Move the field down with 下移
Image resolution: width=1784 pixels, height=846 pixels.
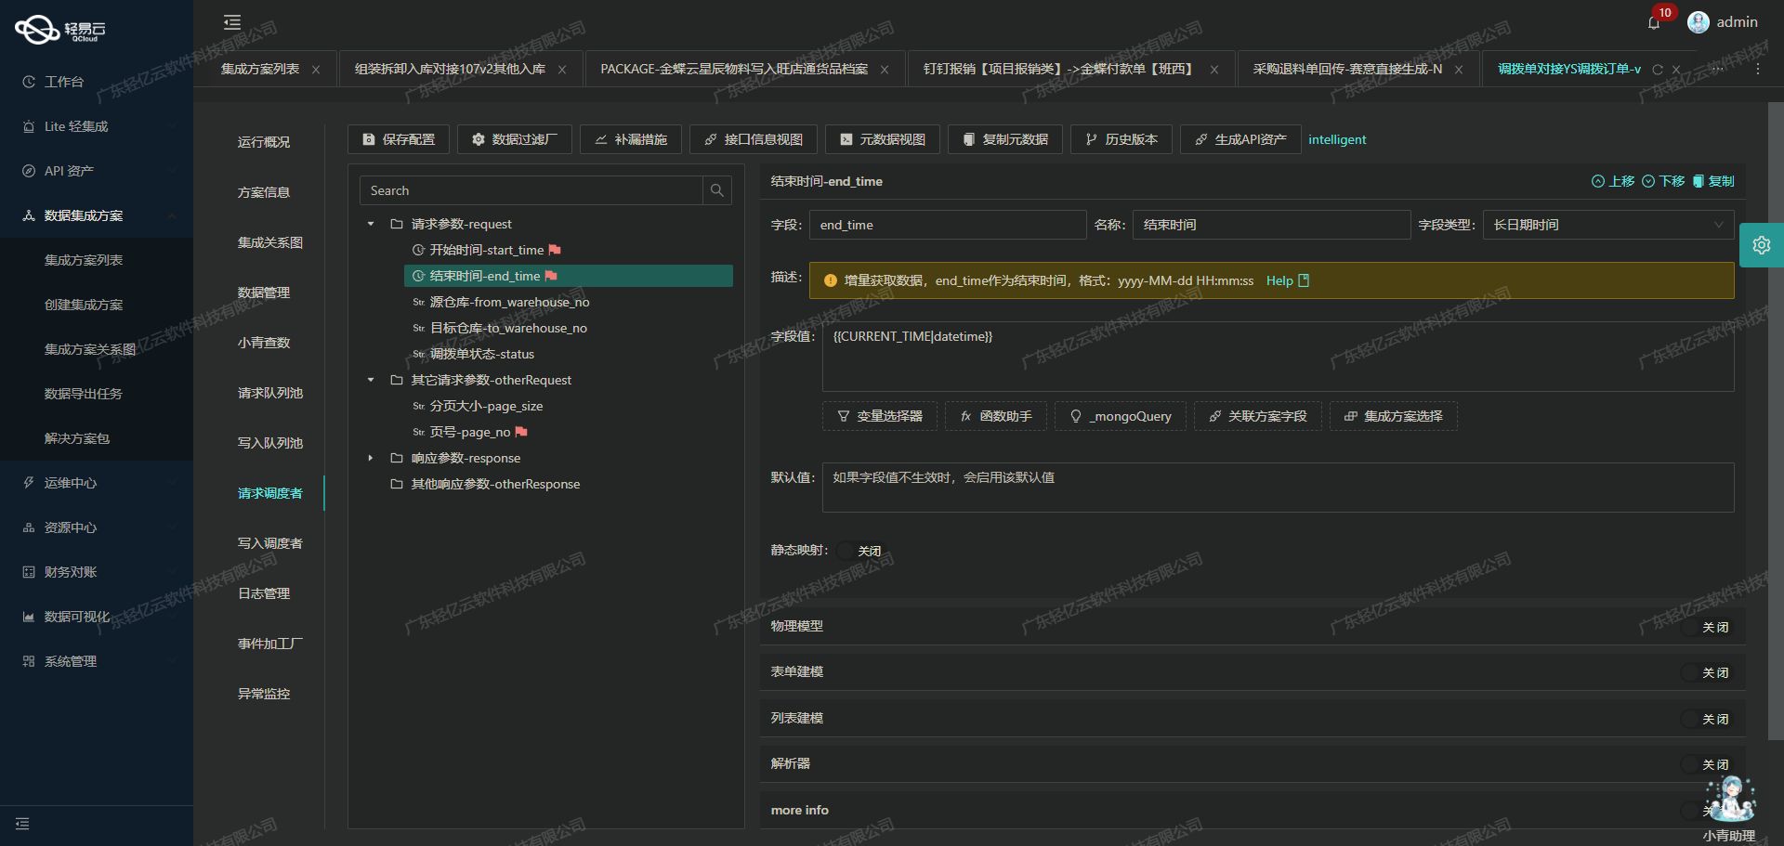point(1663,181)
